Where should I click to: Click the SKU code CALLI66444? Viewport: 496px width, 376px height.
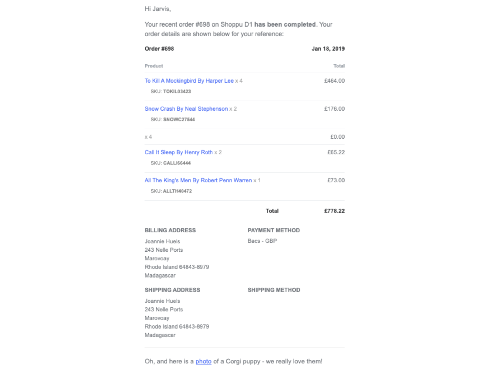pyautogui.click(x=177, y=163)
